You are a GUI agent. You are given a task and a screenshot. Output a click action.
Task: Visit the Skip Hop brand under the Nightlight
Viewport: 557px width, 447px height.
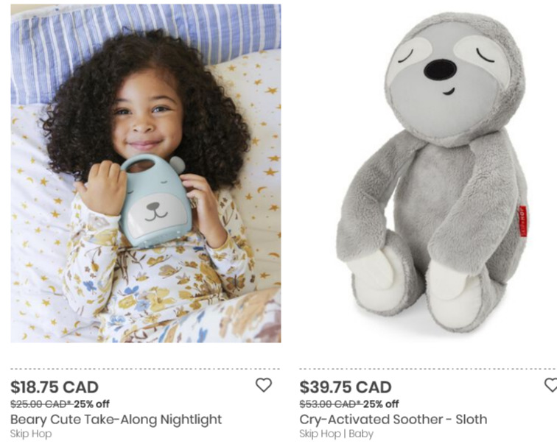pyautogui.click(x=31, y=434)
